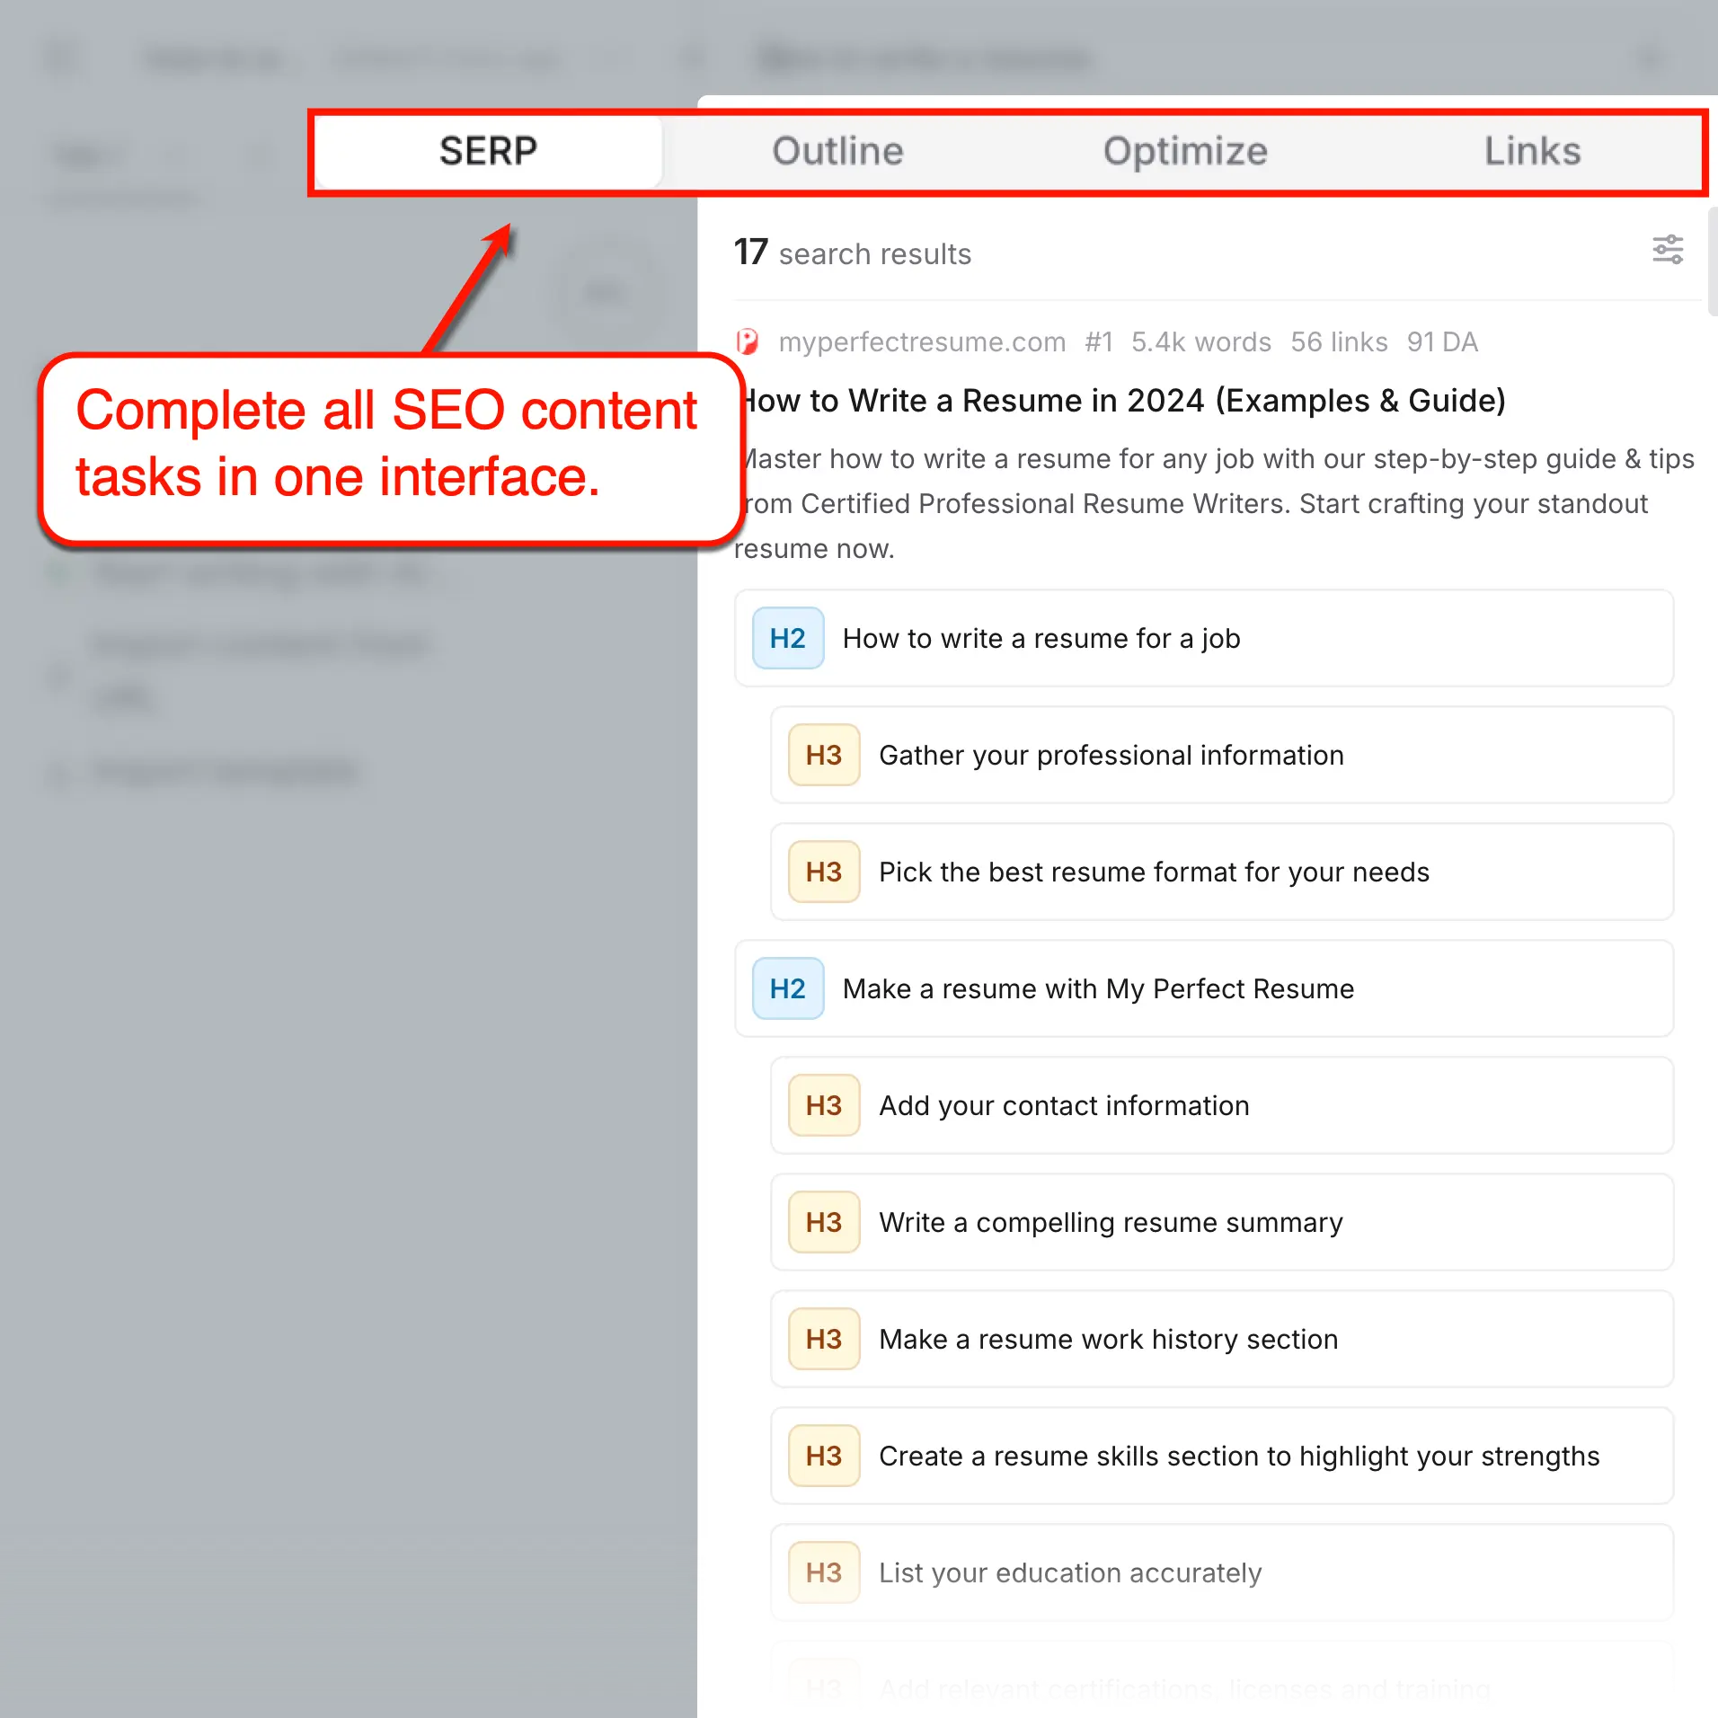Click the H3 badge on "Gather your professional information"
Image resolution: width=1718 pixels, height=1718 pixels.
coord(823,755)
